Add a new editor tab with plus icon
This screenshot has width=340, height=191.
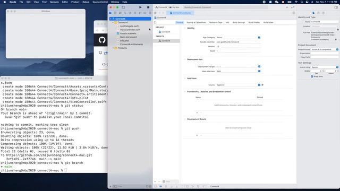(x=287, y=7)
